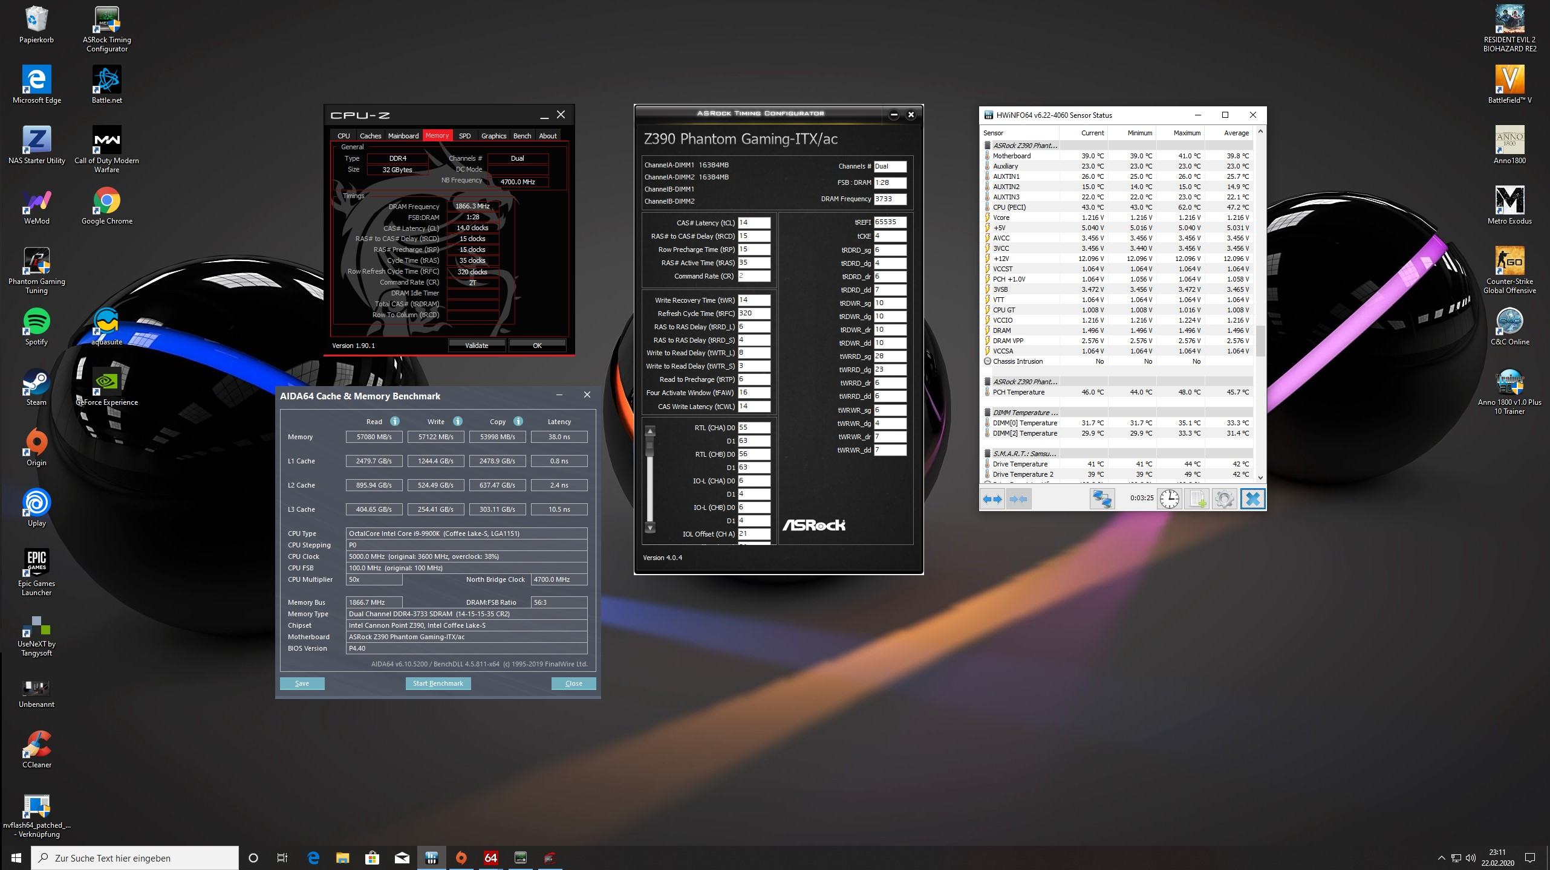Screen dimensions: 1550x870
Task: Open aquasuite desktop shortcut
Action: 107,327
